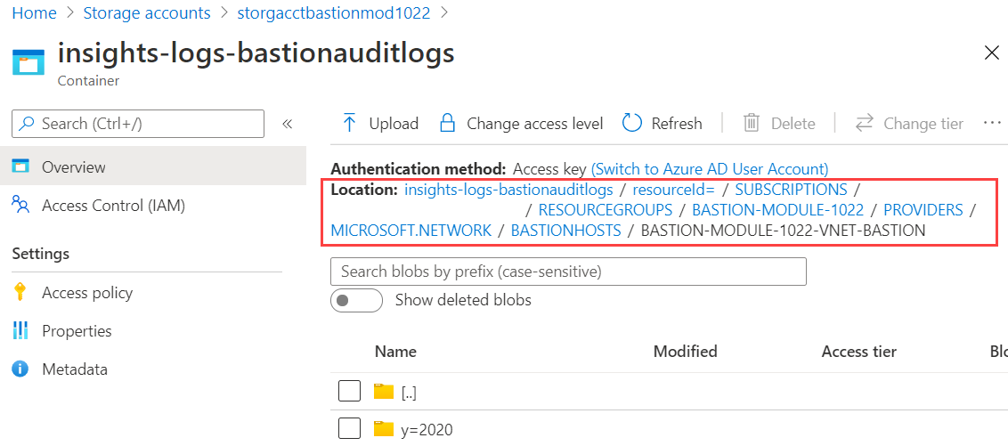Click the Change tier arrows icon
The image size is (1008, 446).
point(865,123)
